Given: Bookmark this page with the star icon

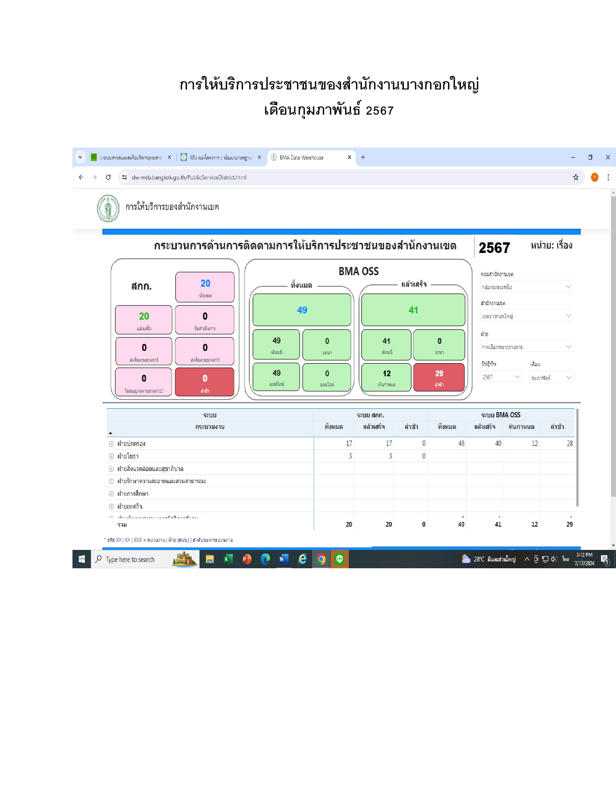Looking at the screenshot, I should point(575,177).
